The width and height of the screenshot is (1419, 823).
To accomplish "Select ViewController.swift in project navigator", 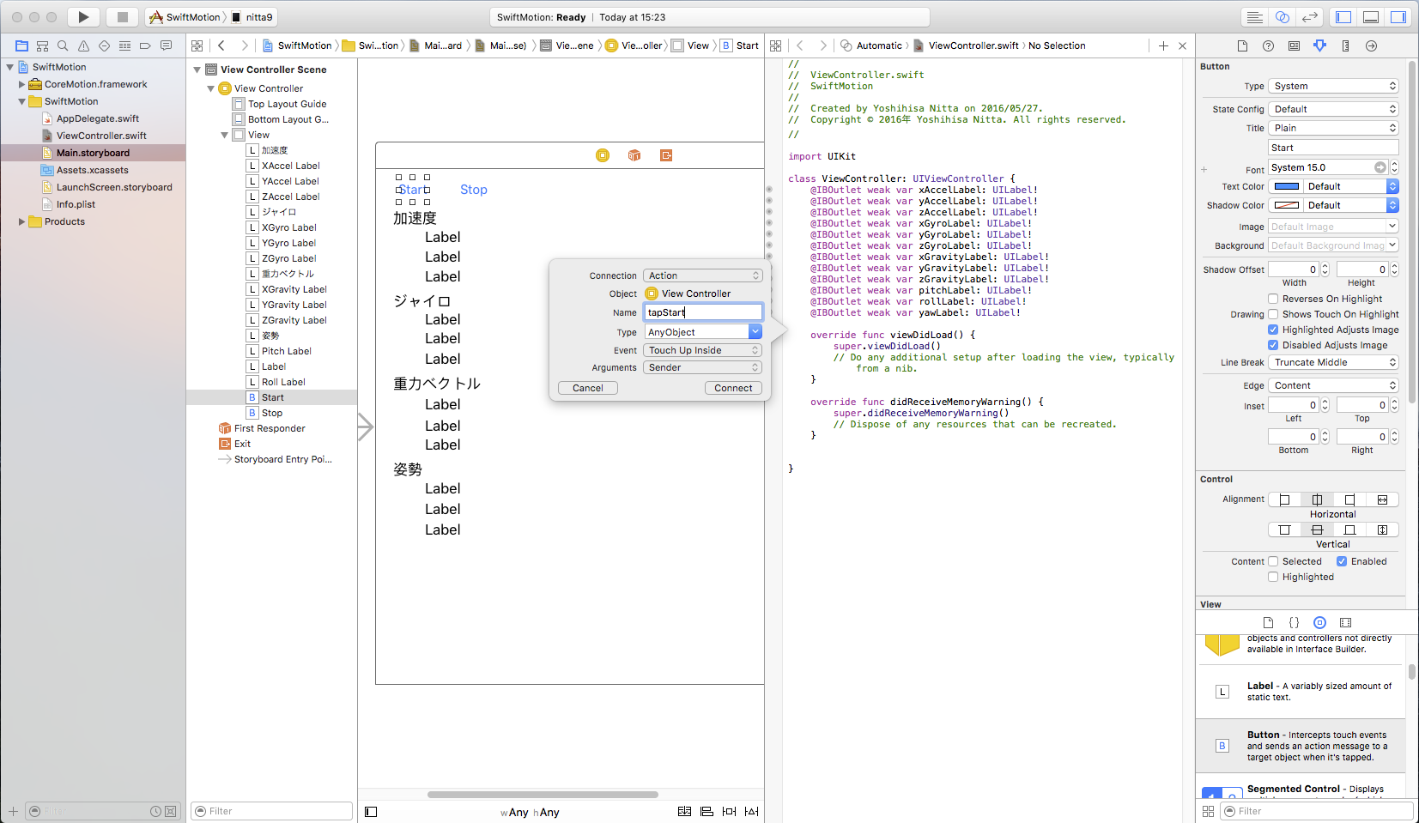I will tap(101, 136).
